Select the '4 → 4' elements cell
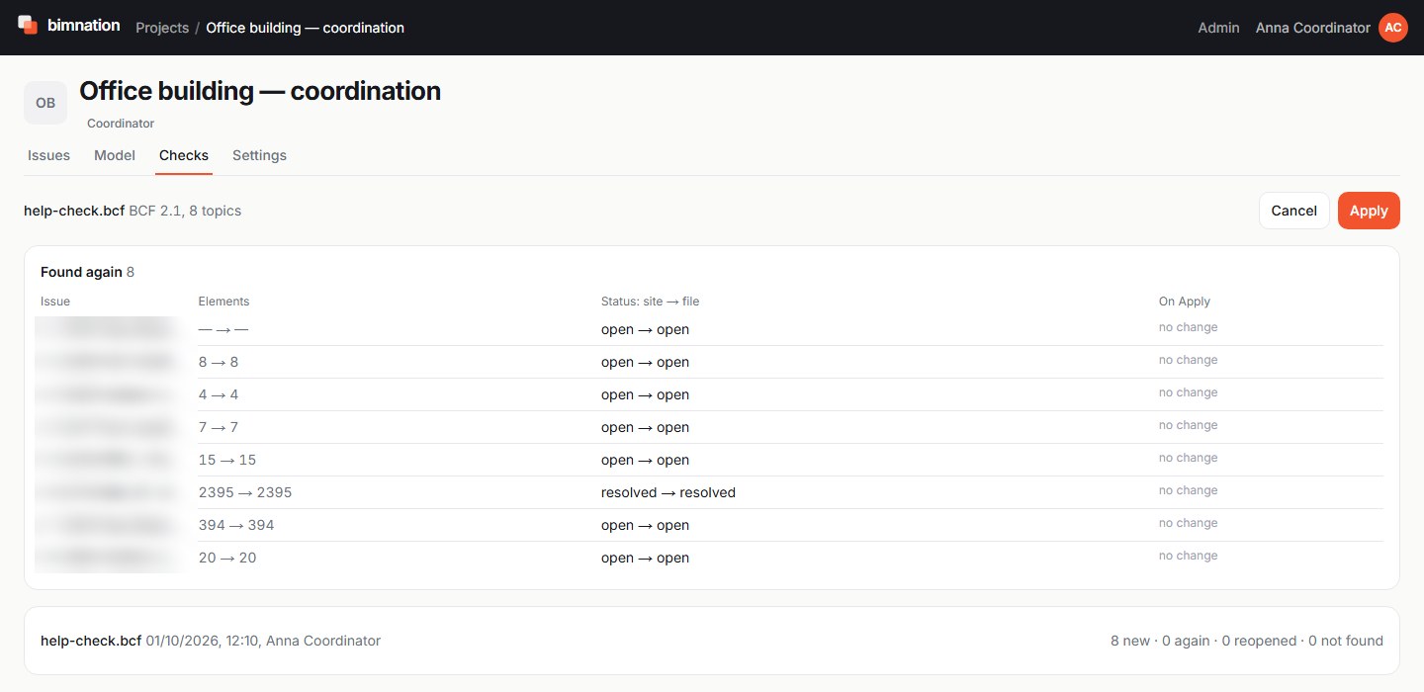 pos(219,394)
